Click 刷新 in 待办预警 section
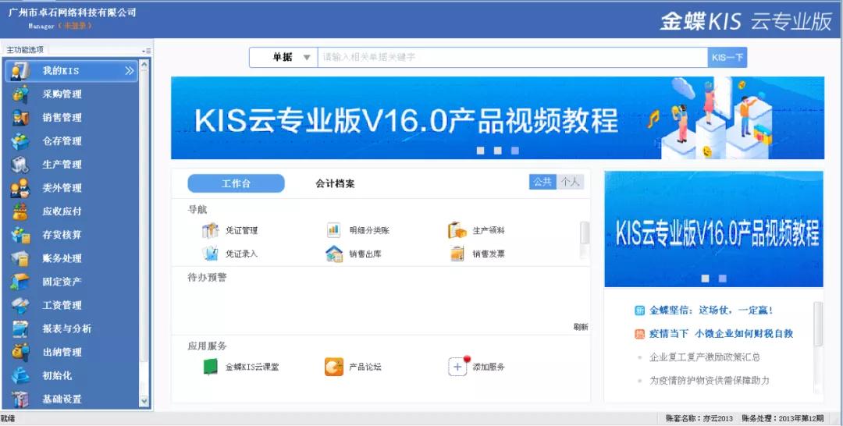Screen dimensions: 843x426 (581, 327)
